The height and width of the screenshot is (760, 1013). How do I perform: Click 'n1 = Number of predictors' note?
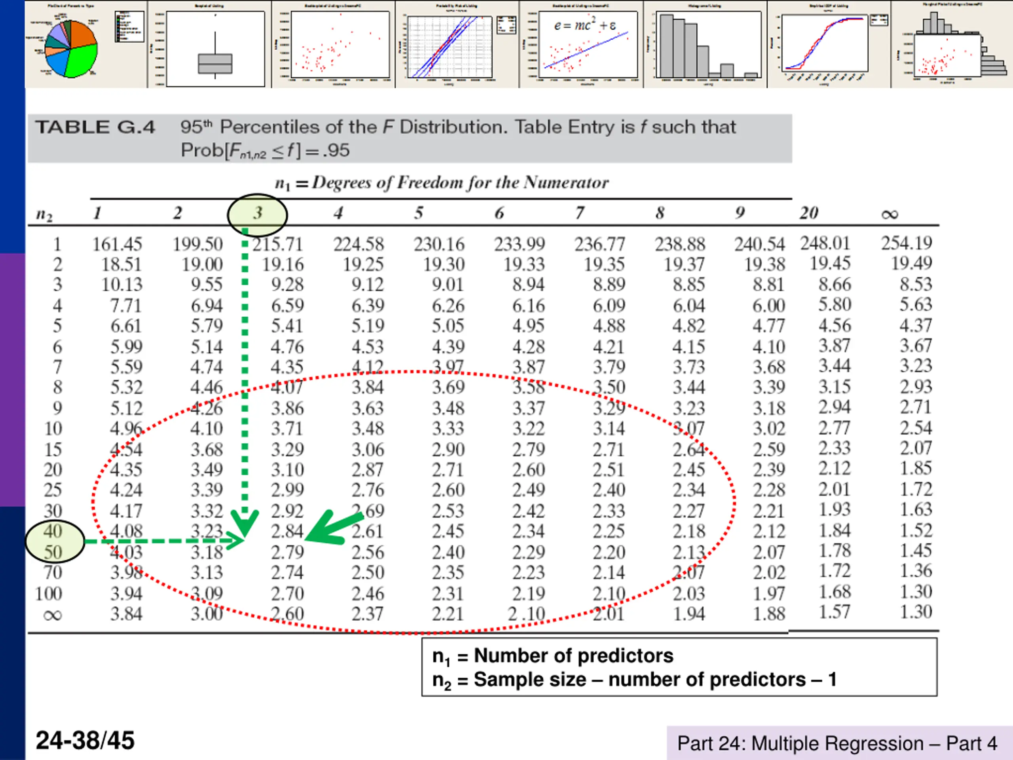pos(553,656)
